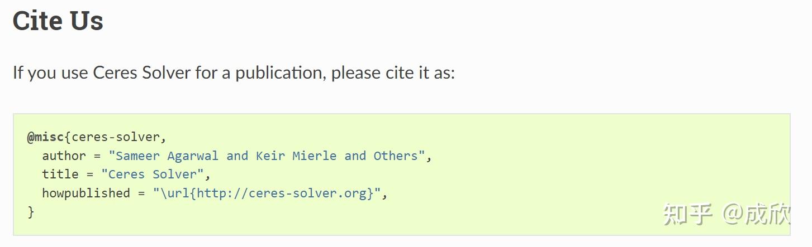Screen dimensions: 812x247
Task: Click the first "and" in the author string
Action: [x=237, y=156]
